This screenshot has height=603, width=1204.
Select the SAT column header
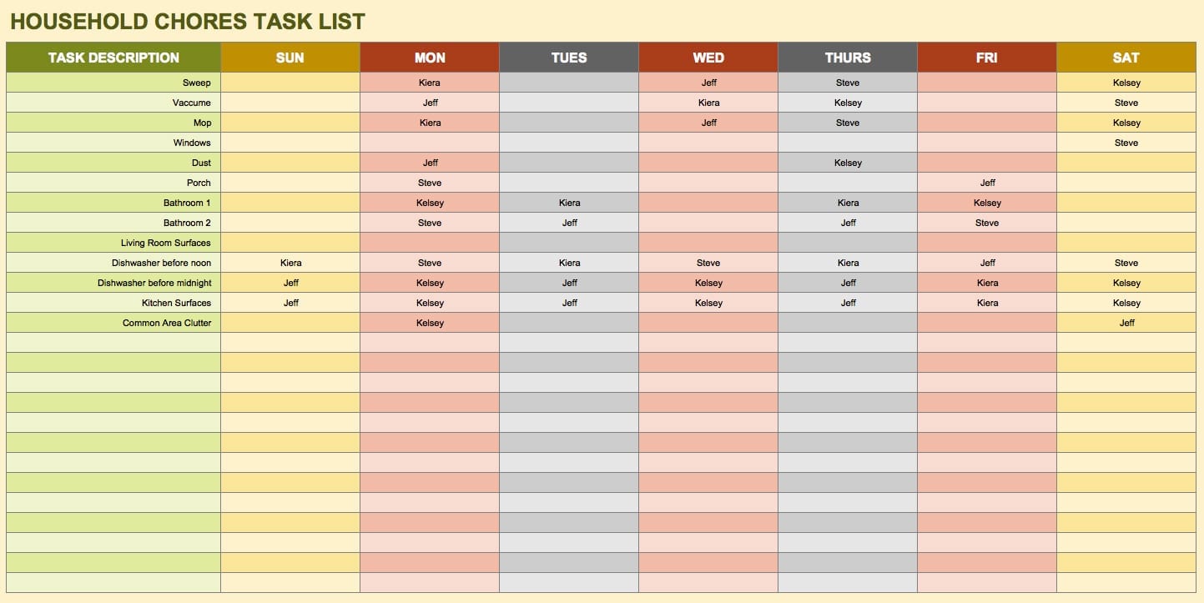[x=1126, y=58]
